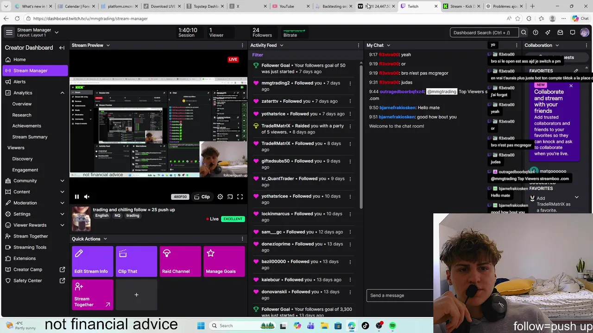This screenshot has width=593, height=333.
Task: Open Collaboration panel three-dot options
Action: 587,45
